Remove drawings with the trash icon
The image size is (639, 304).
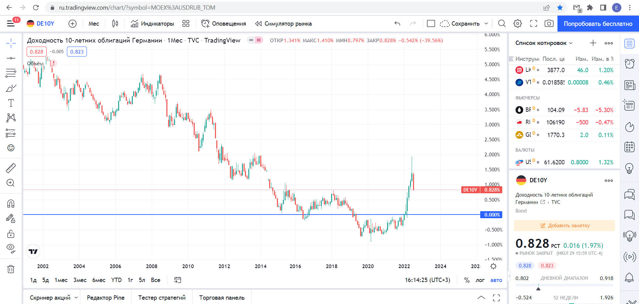pyautogui.click(x=11, y=269)
